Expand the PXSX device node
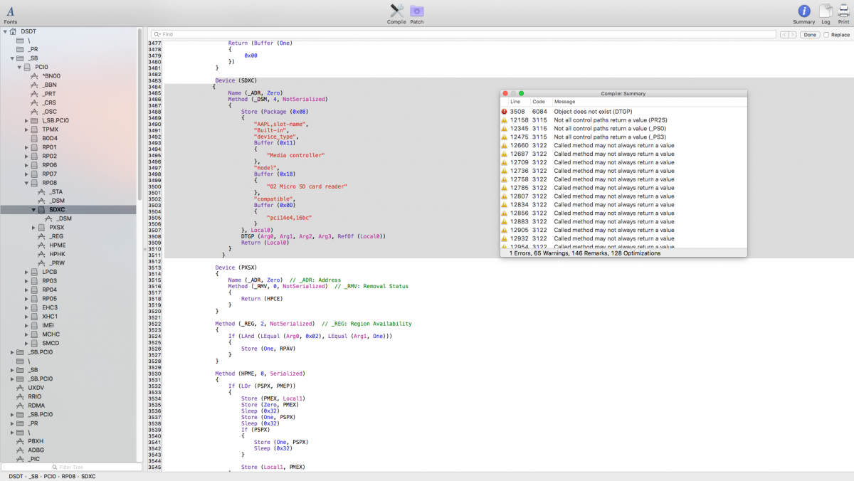 click(x=33, y=228)
